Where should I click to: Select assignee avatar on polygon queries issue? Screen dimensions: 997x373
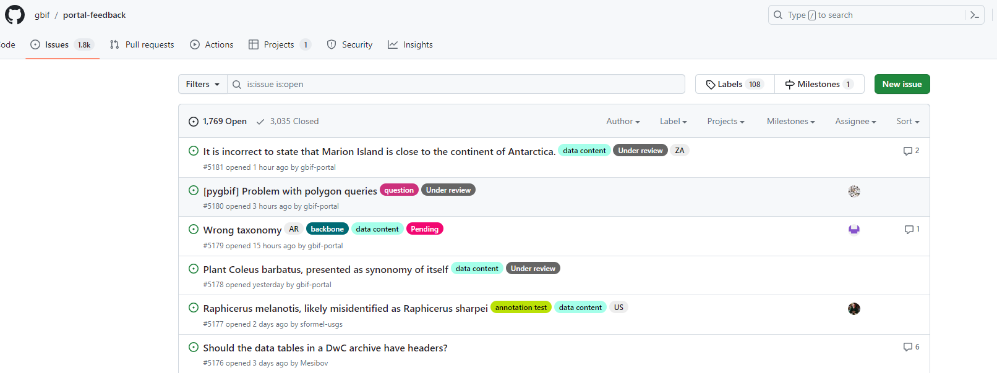pos(854,191)
